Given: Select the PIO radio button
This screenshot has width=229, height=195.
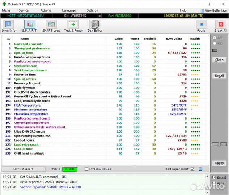Looking at the screenshot, I should pos(215,43).
